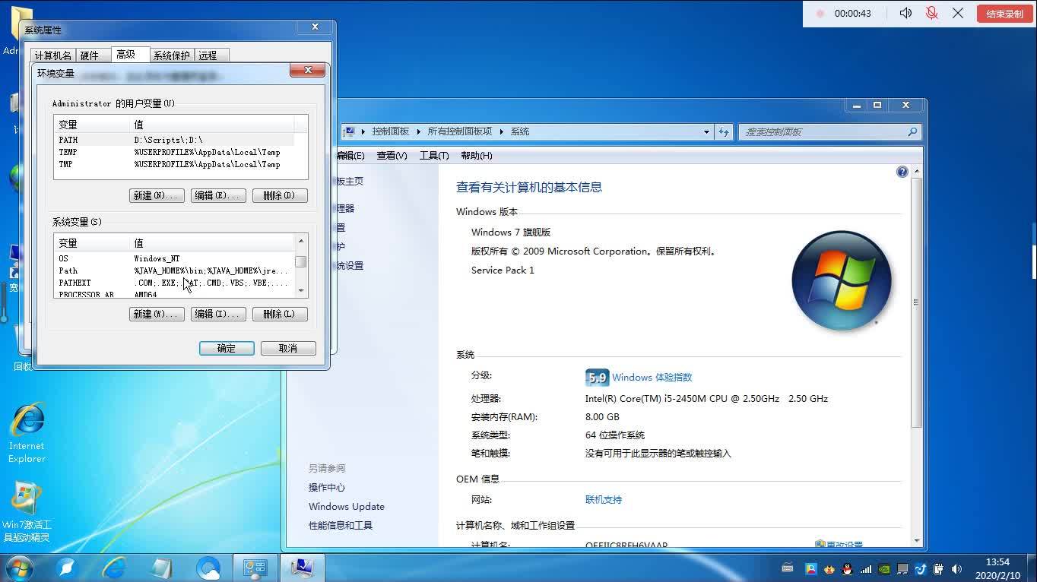
Task: Select the TEMP user variable row
Action: coord(174,152)
